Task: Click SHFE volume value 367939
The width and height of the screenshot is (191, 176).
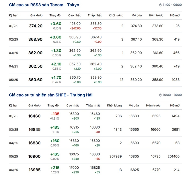Action: pyautogui.click(x=114, y=156)
